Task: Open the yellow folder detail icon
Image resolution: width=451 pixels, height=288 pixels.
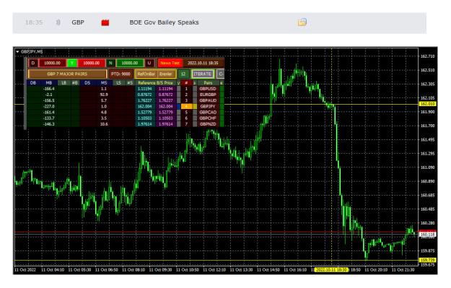Action: click(302, 22)
